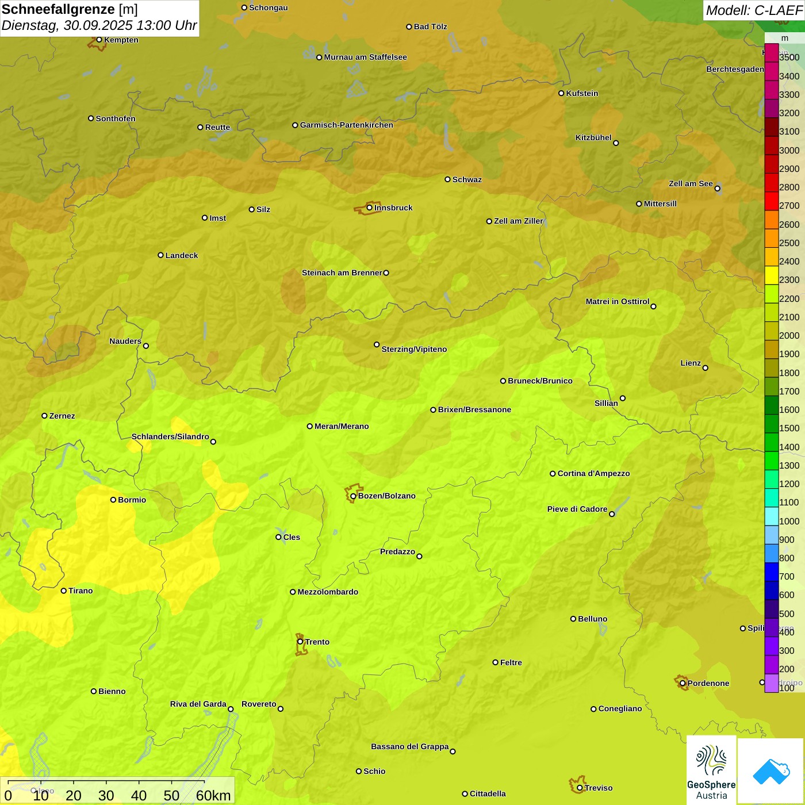Click the Cles location dot
Image resolution: width=805 pixels, height=805 pixels.
(278, 537)
